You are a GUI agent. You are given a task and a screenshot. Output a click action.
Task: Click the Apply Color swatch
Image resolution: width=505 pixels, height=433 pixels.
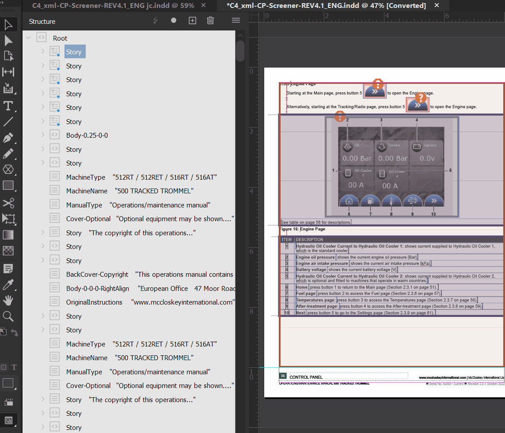click(x=8, y=383)
